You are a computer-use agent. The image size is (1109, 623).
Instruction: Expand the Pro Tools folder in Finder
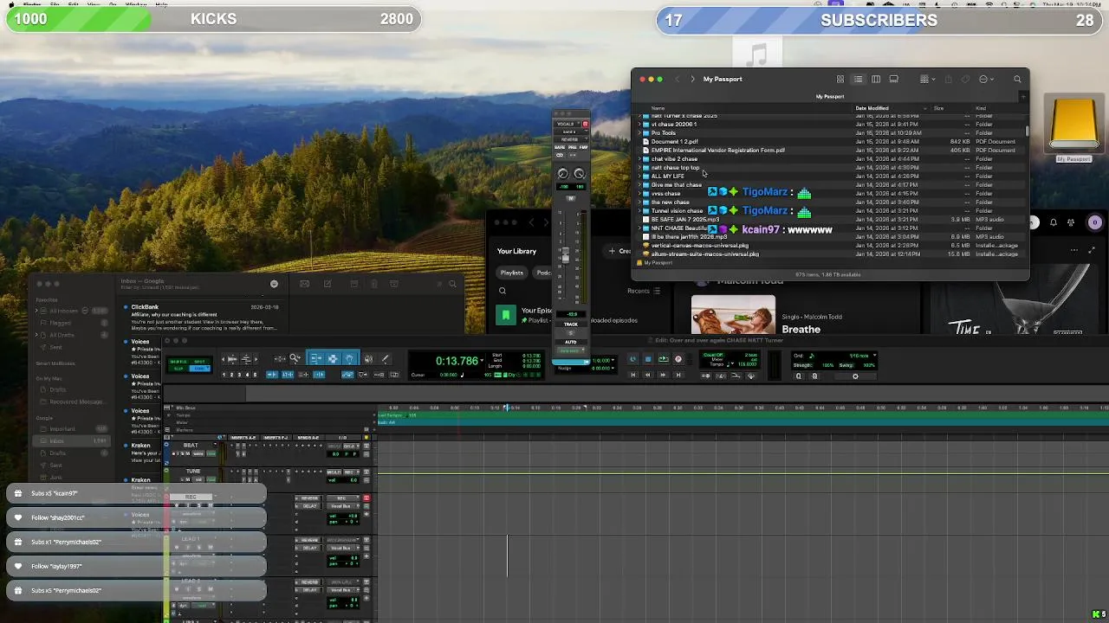pyautogui.click(x=639, y=133)
